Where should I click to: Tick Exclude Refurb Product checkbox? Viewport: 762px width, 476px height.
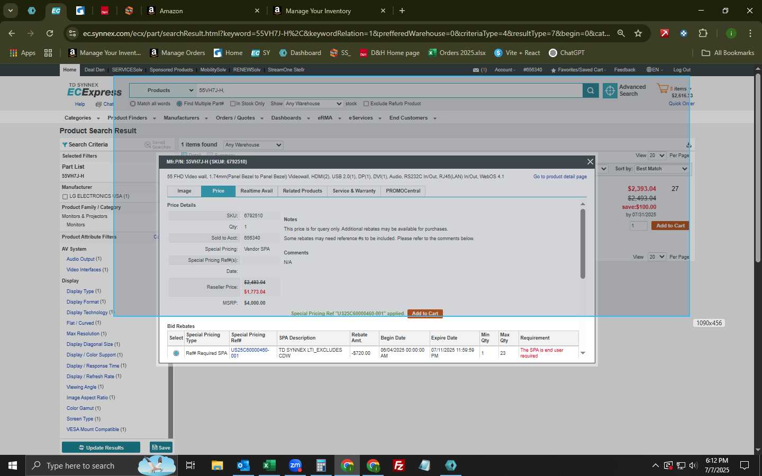366,104
